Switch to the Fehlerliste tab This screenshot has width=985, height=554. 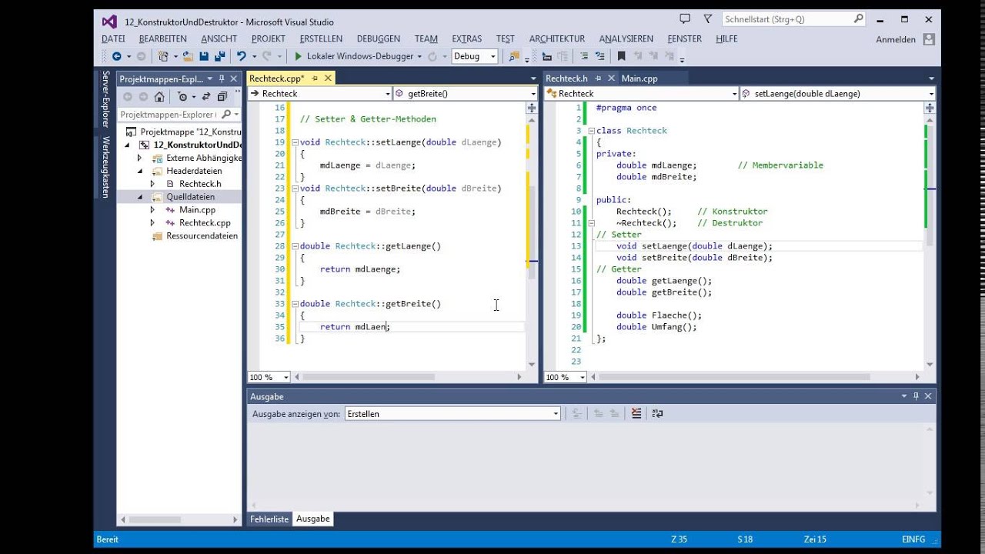(x=269, y=519)
